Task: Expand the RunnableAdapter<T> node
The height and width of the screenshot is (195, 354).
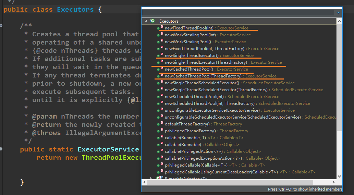Action: (x=151, y=178)
